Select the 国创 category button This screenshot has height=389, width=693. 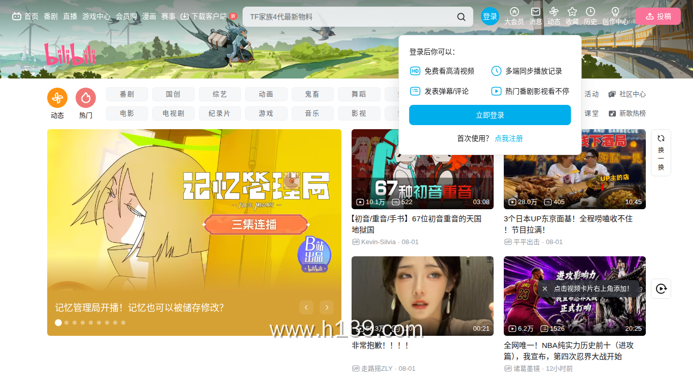pos(173,94)
